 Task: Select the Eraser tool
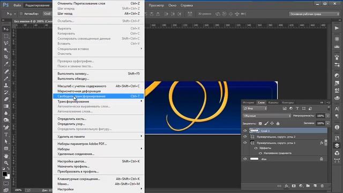(x=6, y=99)
